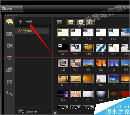Select the V08 video thumbnail

tap(63, 48)
